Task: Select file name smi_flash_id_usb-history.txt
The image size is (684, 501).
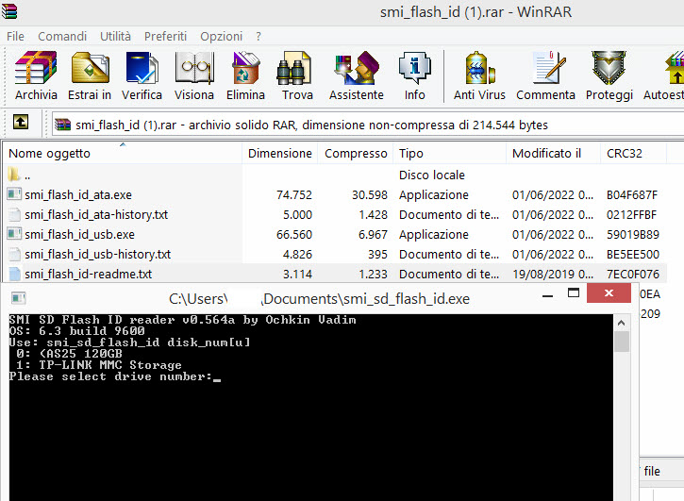Action: point(98,254)
